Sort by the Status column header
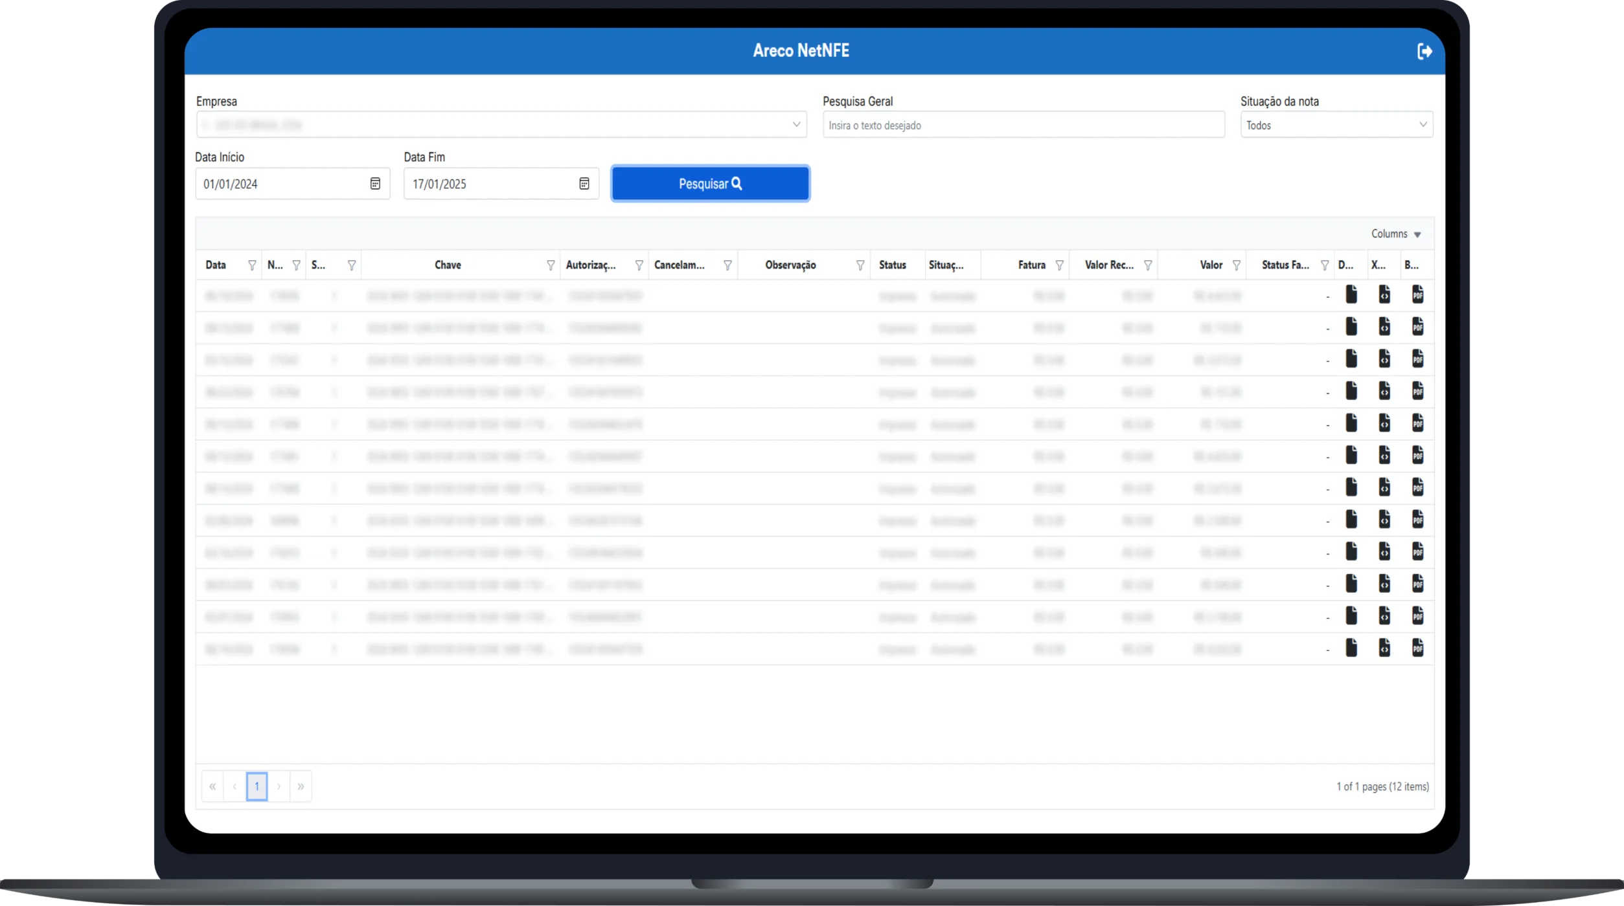This screenshot has width=1624, height=906. 892,265
